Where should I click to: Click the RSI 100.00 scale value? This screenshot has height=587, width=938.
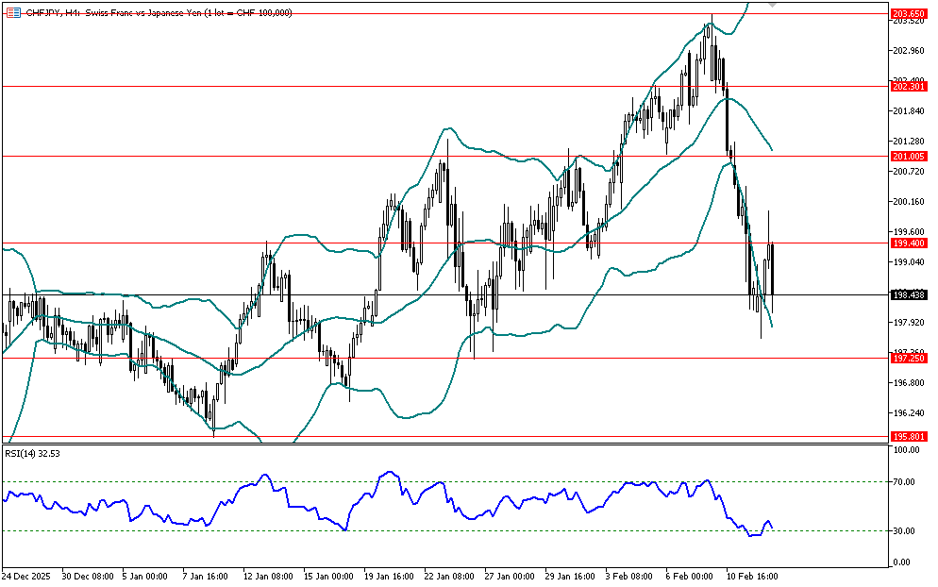point(906,451)
